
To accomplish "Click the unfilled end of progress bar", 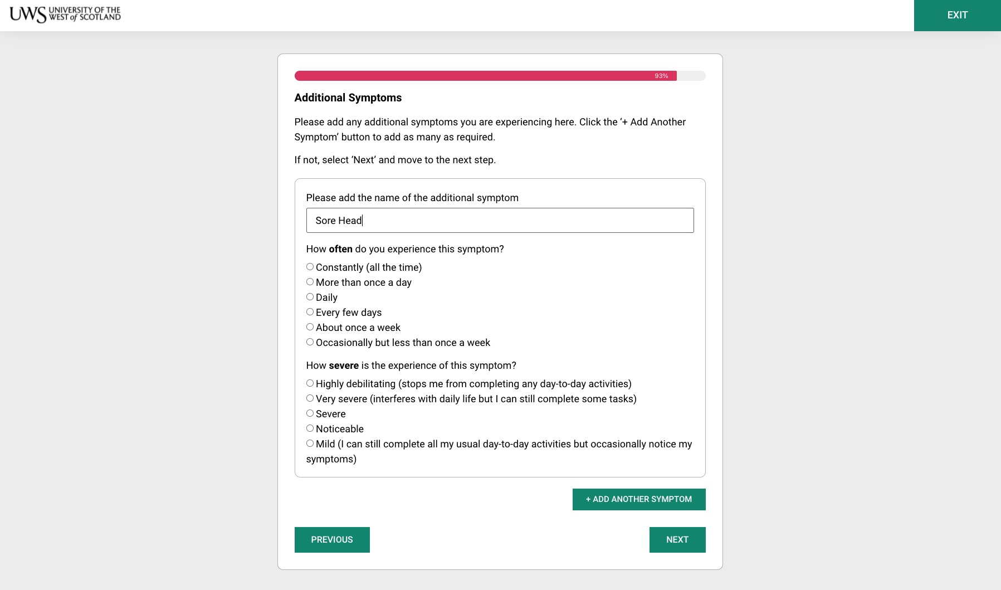I will click(x=691, y=76).
